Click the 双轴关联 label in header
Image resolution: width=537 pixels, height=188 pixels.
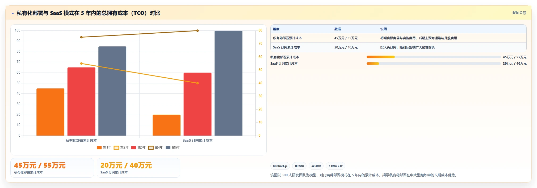519,13
